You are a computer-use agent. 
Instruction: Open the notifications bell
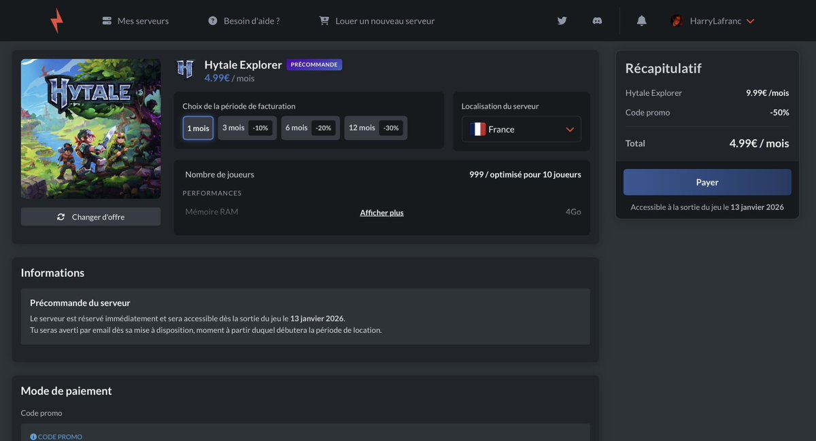tap(641, 21)
